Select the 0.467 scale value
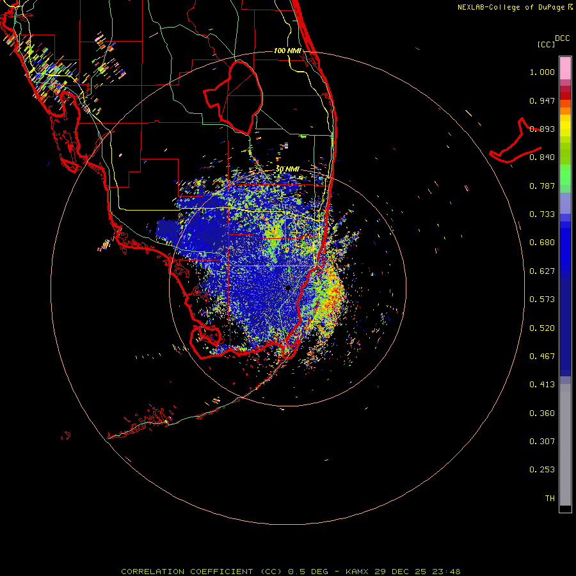 [542, 356]
